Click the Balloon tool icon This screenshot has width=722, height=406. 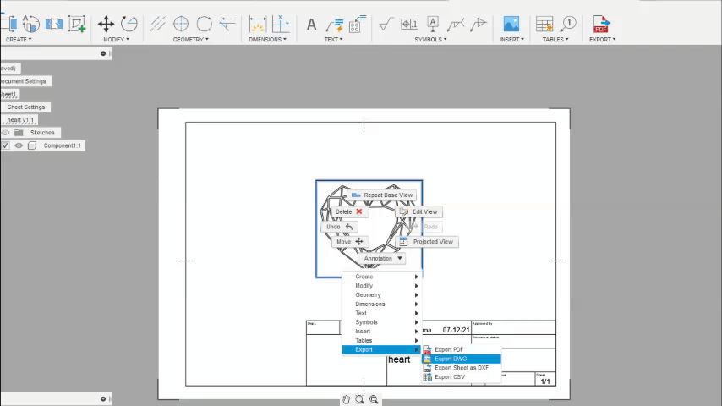568,24
